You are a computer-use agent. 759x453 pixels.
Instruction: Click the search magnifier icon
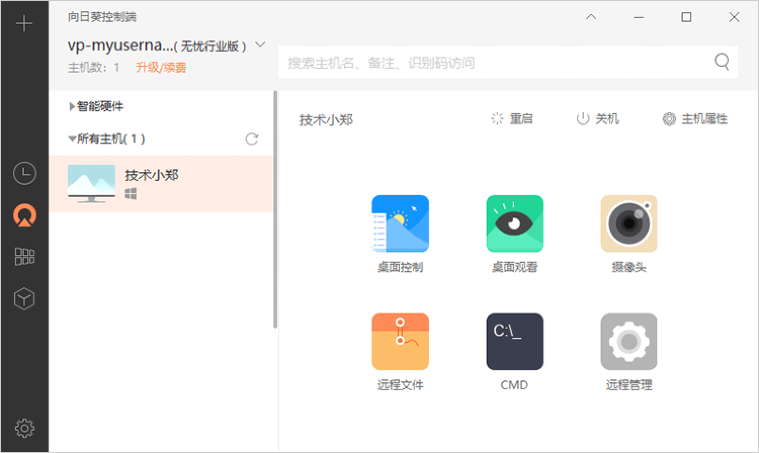point(722,62)
